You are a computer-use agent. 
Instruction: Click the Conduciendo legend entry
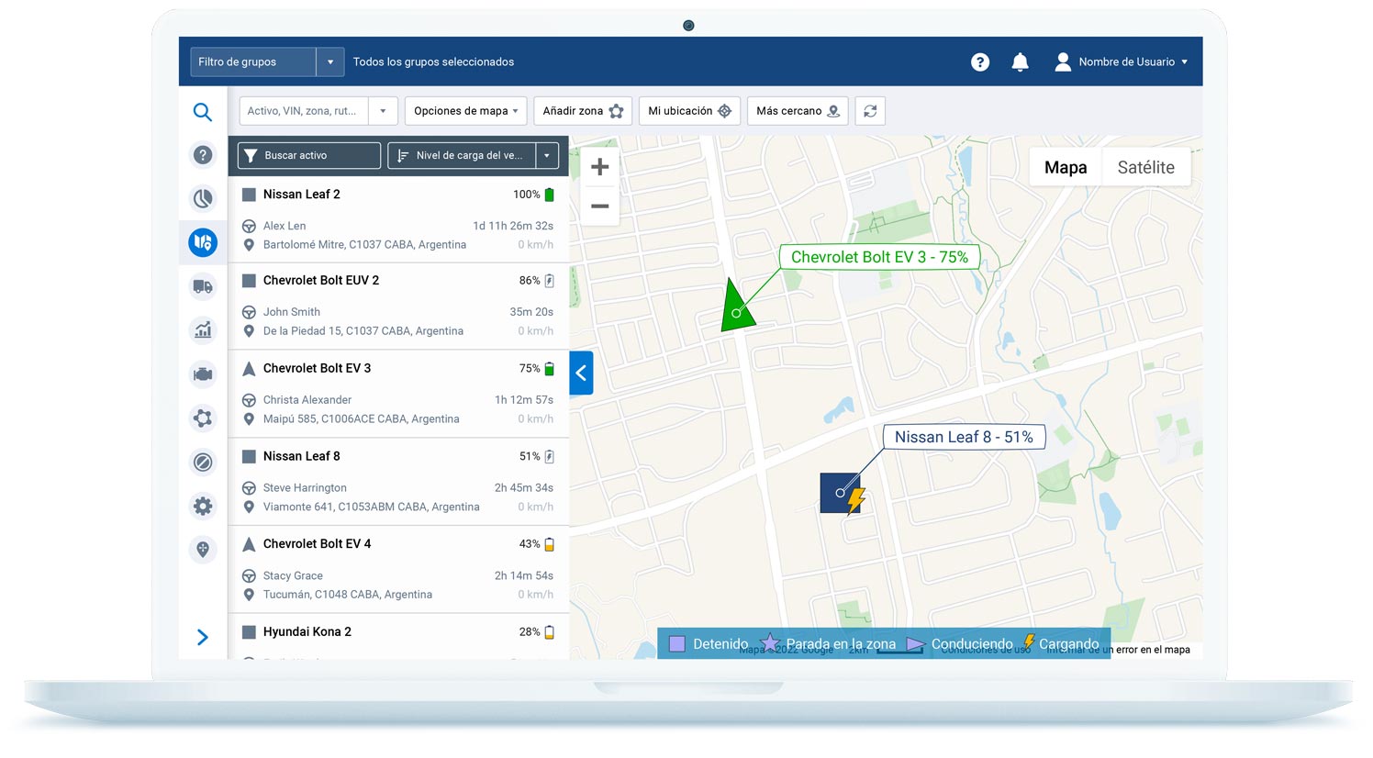tap(960, 644)
